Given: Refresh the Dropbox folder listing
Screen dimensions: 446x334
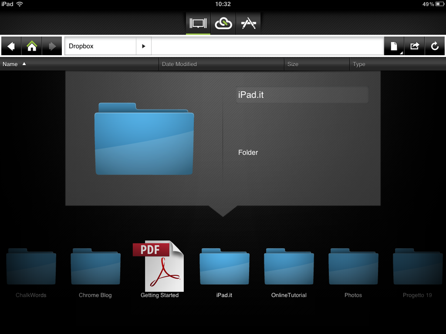Looking at the screenshot, I should [x=435, y=46].
